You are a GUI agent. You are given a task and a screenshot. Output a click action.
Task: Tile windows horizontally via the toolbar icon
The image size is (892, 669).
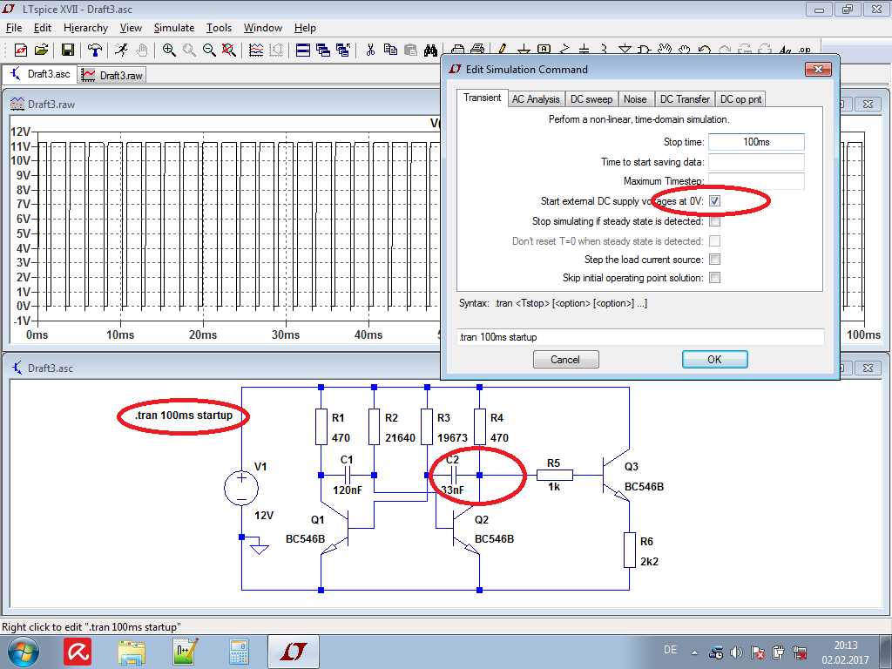pyautogui.click(x=303, y=50)
